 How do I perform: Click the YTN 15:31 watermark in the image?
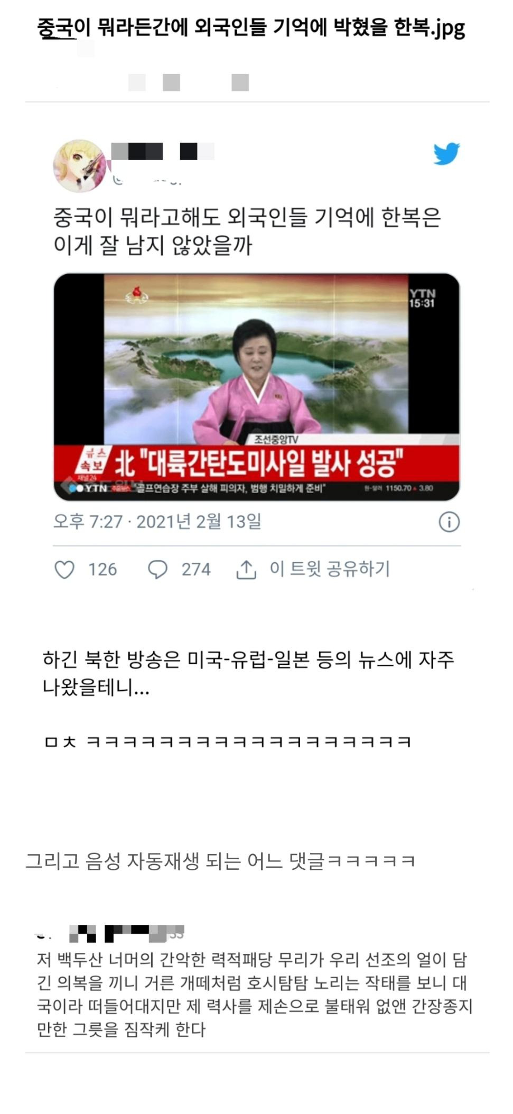click(422, 299)
